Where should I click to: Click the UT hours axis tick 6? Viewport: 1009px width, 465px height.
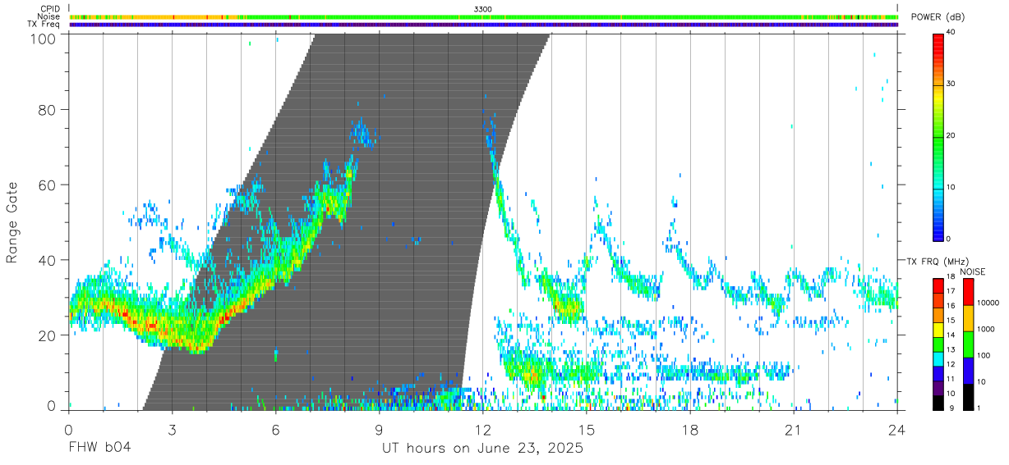point(276,430)
